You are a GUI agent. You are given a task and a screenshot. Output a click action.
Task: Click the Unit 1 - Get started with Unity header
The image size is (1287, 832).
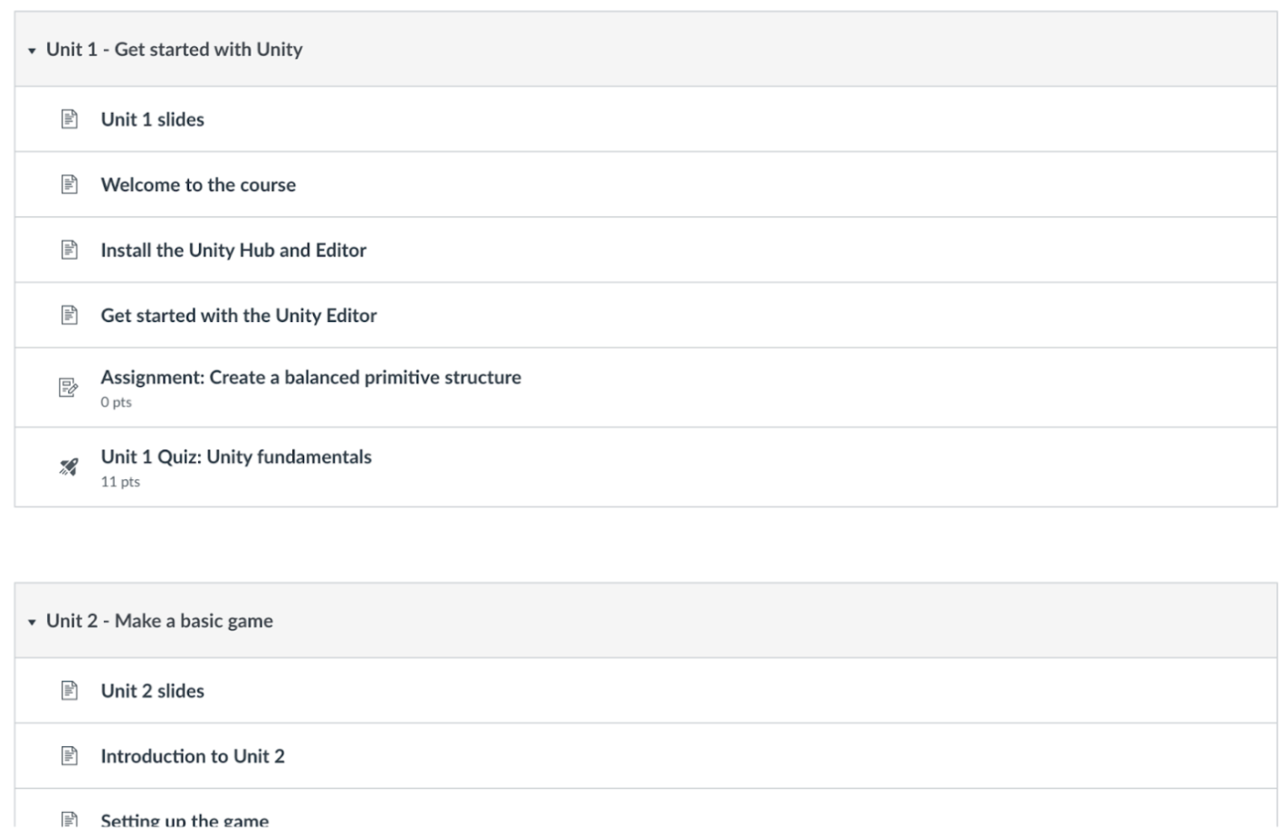click(175, 50)
